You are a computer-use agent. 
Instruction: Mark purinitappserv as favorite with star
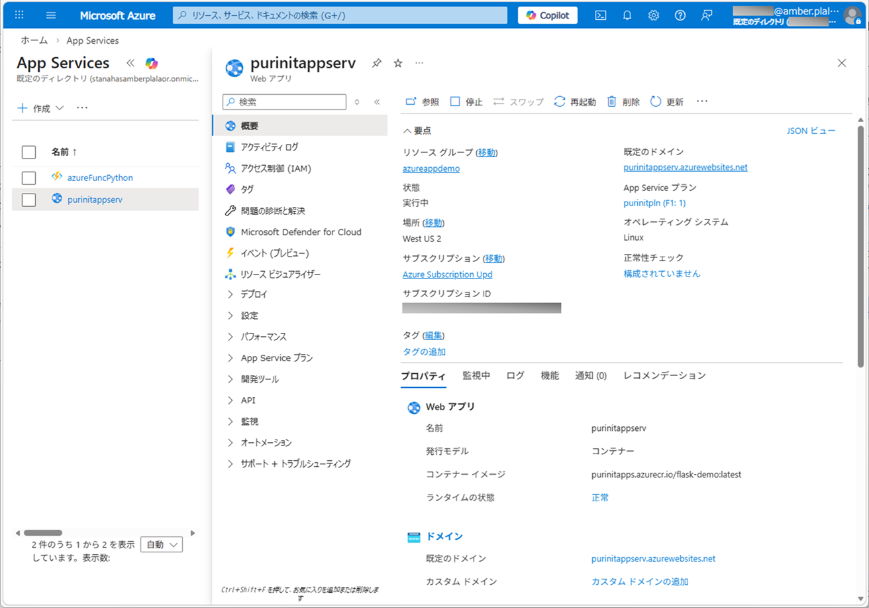(398, 63)
